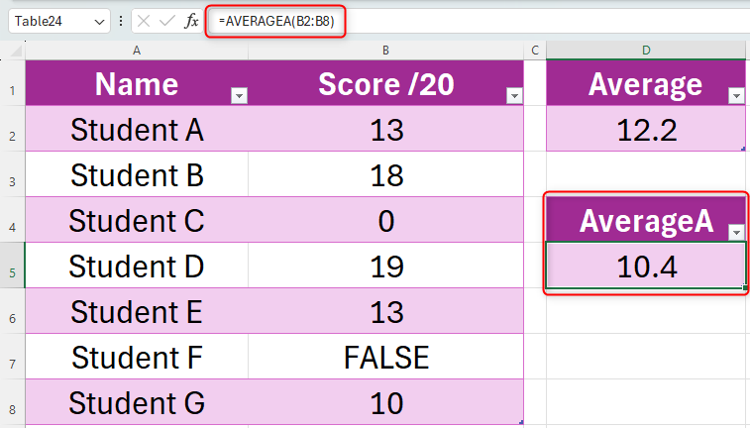This screenshot has height=428, width=750.
Task: Select the Average result cell 12.2
Action: click(646, 129)
